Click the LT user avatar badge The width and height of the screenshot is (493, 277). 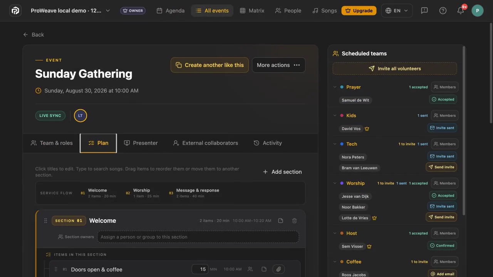point(80,115)
